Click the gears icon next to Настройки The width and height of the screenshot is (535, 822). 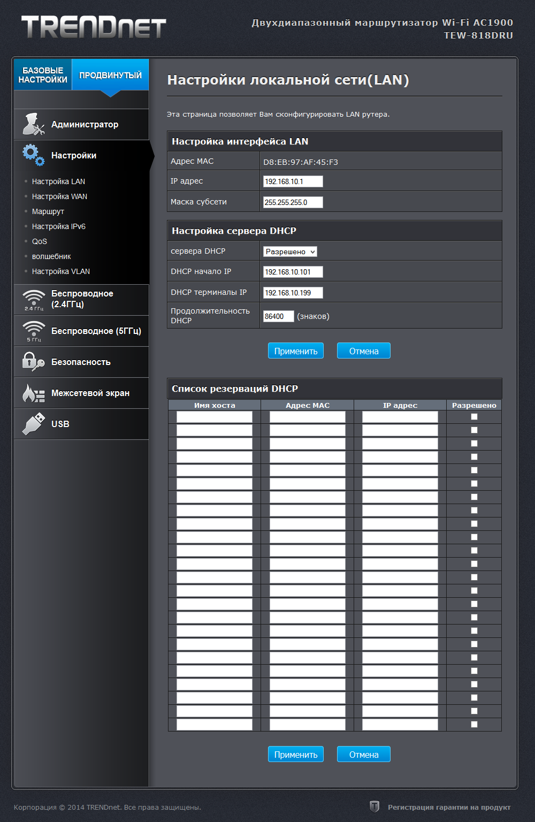[x=33, y=155]
